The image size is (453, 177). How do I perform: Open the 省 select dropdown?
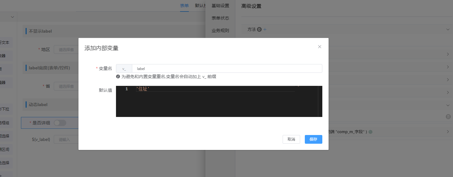[66, 86]
